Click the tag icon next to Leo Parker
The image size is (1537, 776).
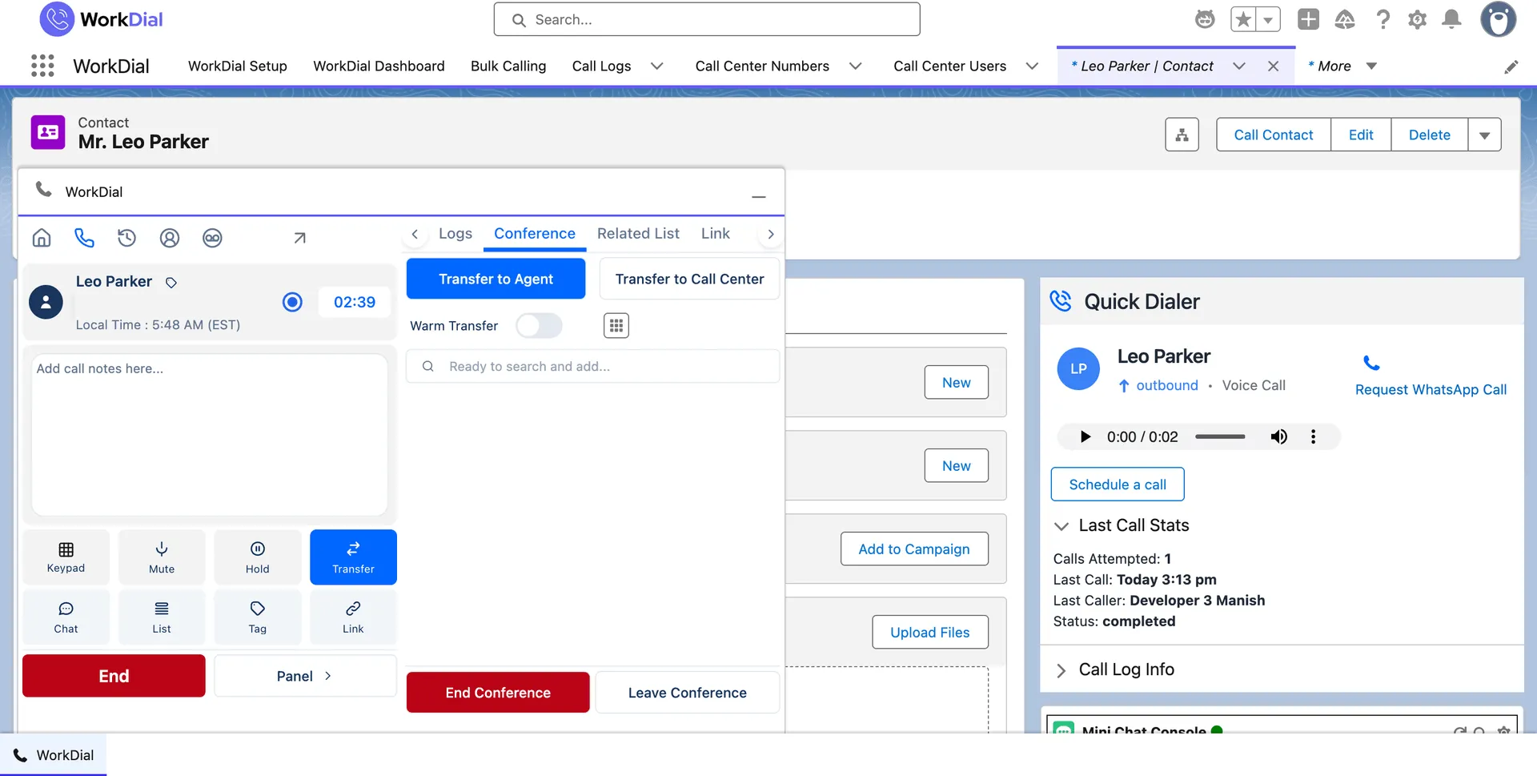pyautogui.click(x=171, y=283)
